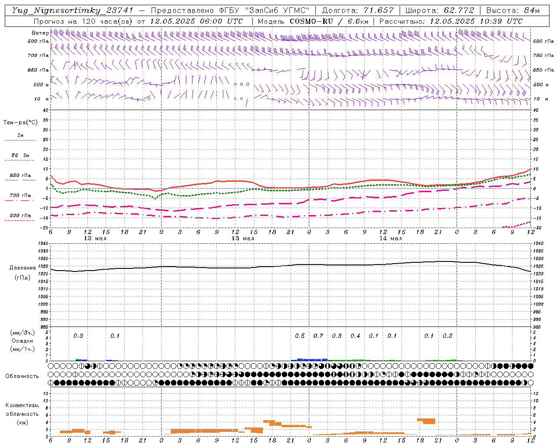Click the forecast start text 12.05.2025 06:00 UTC
556x444 pixels.
[196, 21]
